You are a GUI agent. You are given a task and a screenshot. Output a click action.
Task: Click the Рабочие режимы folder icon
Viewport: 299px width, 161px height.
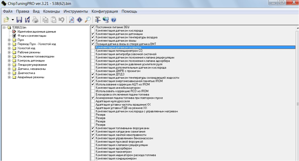pyautogui.click(x=14, y=52)
